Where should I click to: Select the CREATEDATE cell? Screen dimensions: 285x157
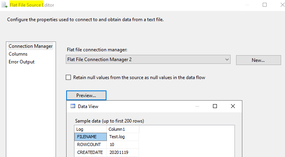coord(90,152)
